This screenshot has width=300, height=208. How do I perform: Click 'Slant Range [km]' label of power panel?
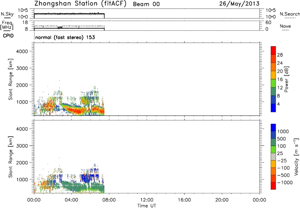(x=10, y=79)
